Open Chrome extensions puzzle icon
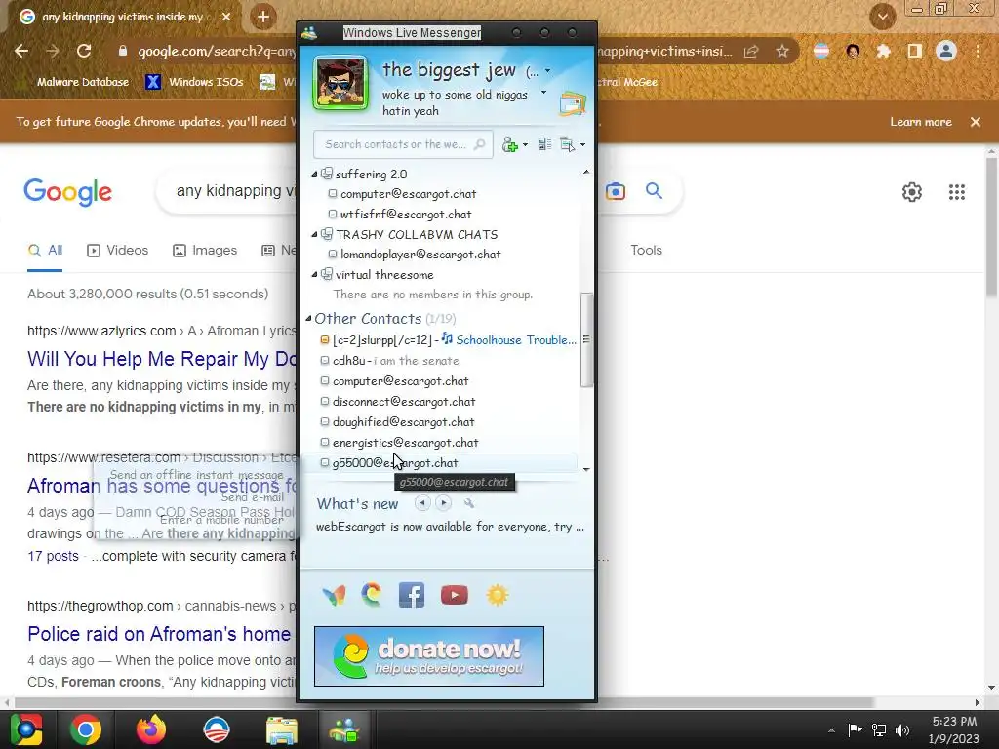This screenshot has height=749, width=999. pyautogui.click(x=883, y=51)
